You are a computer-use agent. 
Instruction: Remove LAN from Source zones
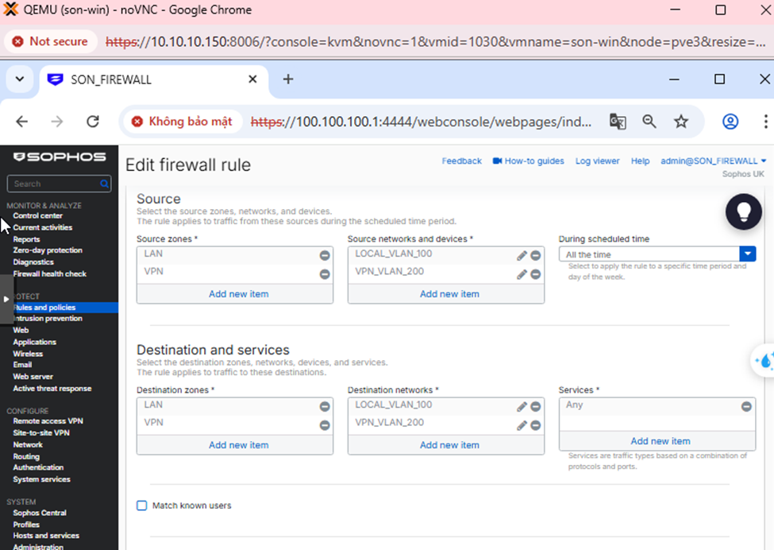(325, 255)
